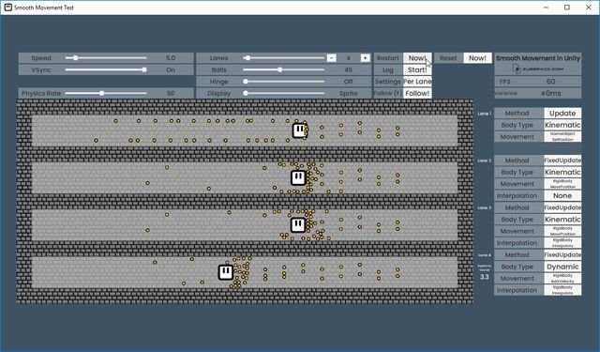Viewport: 600px width, 352px height.
Task: Change Lane 3 Body Type Kinematic
Action: 562,220
